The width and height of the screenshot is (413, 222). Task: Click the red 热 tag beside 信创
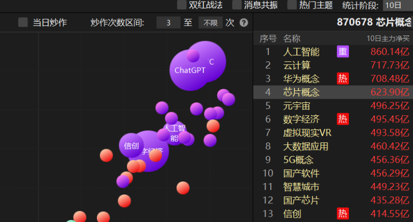point(343,214)
